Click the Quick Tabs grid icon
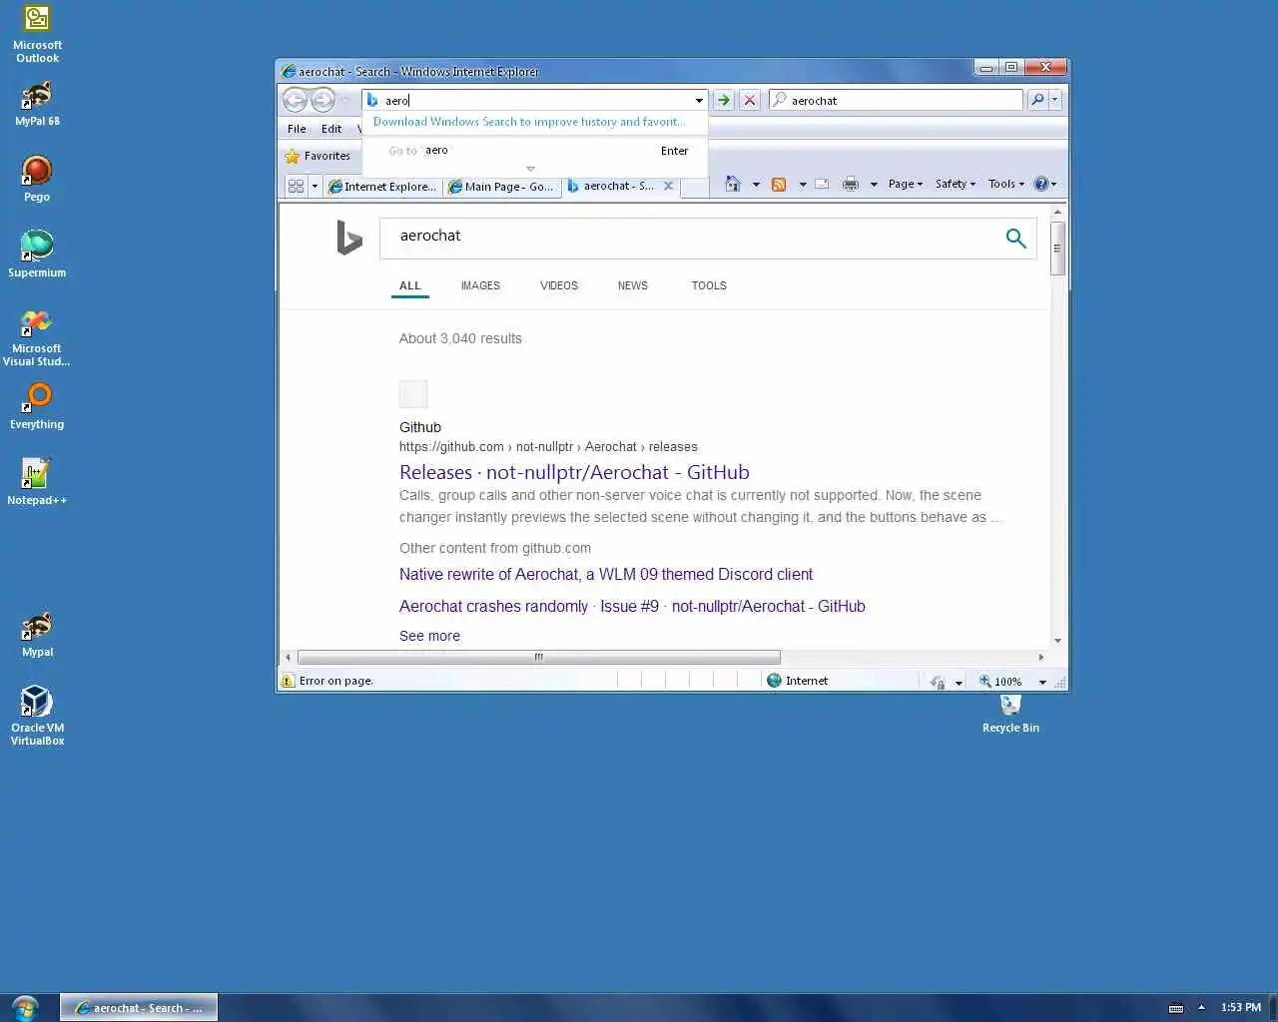The image size is (1278, 1022). pos(296,186)
